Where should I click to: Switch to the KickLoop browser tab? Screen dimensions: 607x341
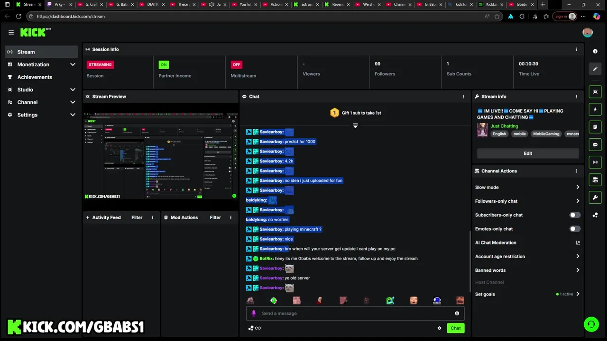491,5
